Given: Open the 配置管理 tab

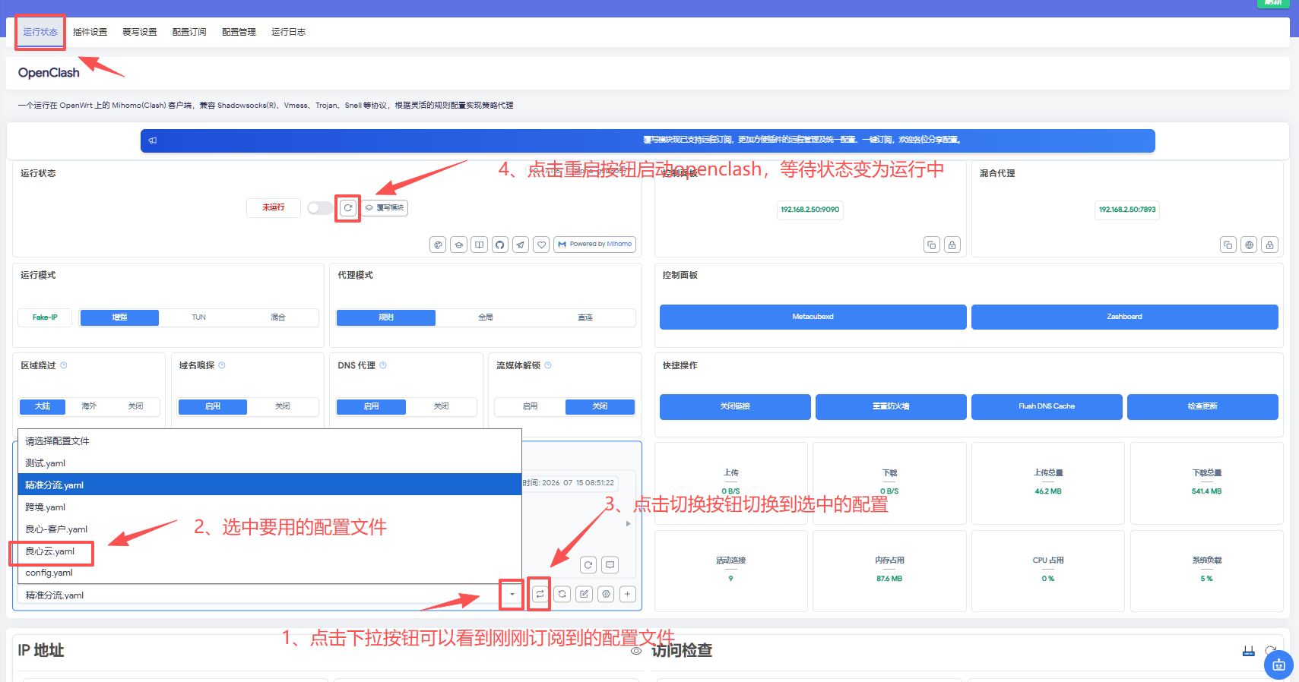Looking at the screenshot, I should pos(239,32).
